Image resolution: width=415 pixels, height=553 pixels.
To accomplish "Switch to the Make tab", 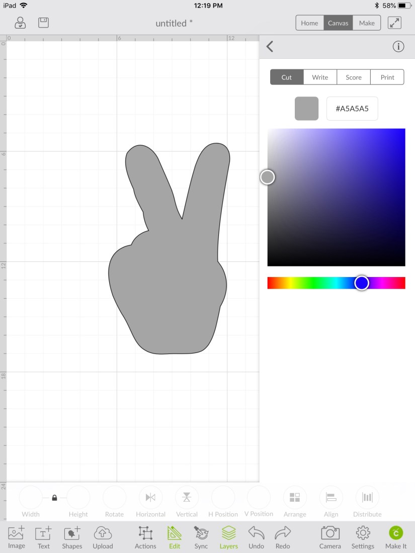I will pos(367,23).
